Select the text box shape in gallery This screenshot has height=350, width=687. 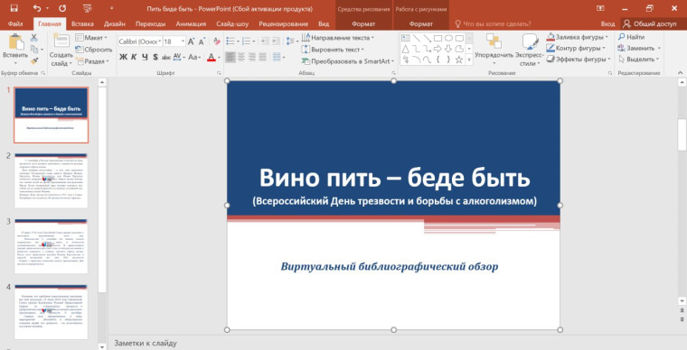click(x=406, y=38)
